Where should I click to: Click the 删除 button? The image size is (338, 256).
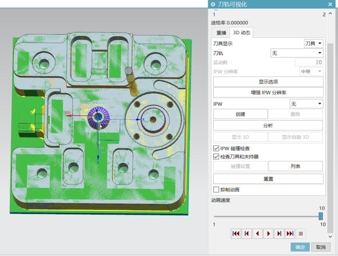(x=295, y=114)
